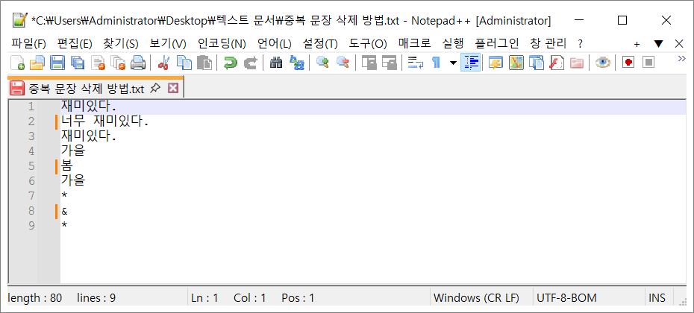Click the Close All documents toolbar icon
Screen dimensions: 694x313
[118, 63]
